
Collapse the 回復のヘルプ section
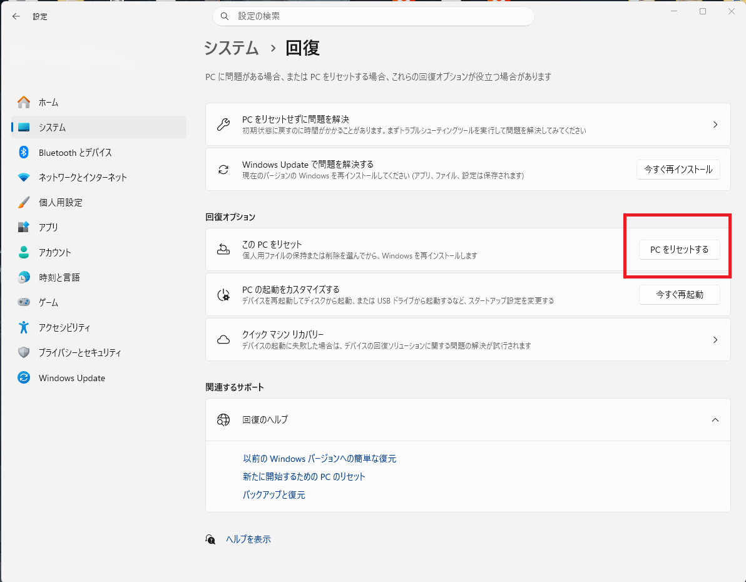pos(715,420)
